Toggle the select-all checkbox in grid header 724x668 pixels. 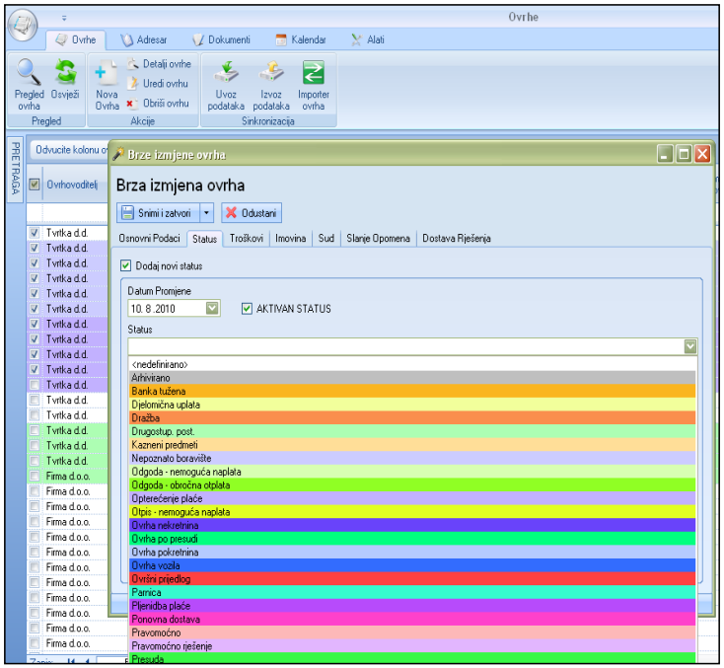pos(35,183)
